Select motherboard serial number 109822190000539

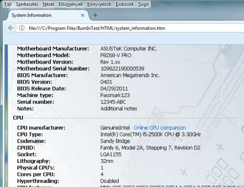pyautogui.click(x=122, y=69)
